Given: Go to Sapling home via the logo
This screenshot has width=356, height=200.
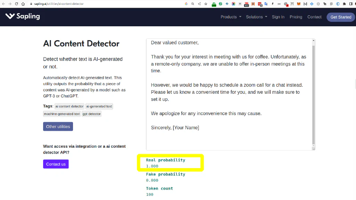Looking at the screenshot, I should click(23, 16).
